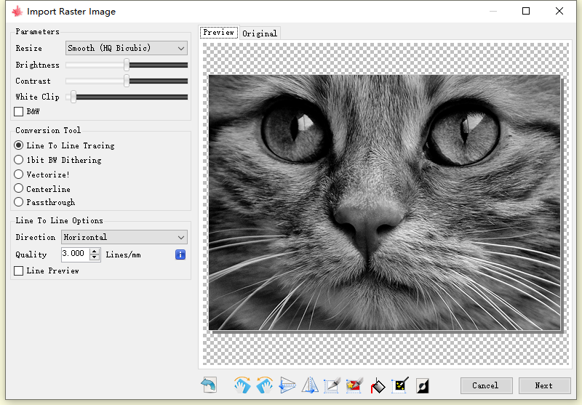Viewport: 582px width, 405px height.
Task: Flip the image horizontally
Action: pyautogui.click(x=310, y=385)
